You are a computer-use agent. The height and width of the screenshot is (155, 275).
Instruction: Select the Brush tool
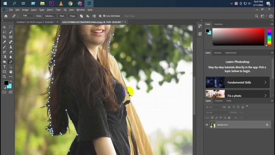click(x=4, y=47)
